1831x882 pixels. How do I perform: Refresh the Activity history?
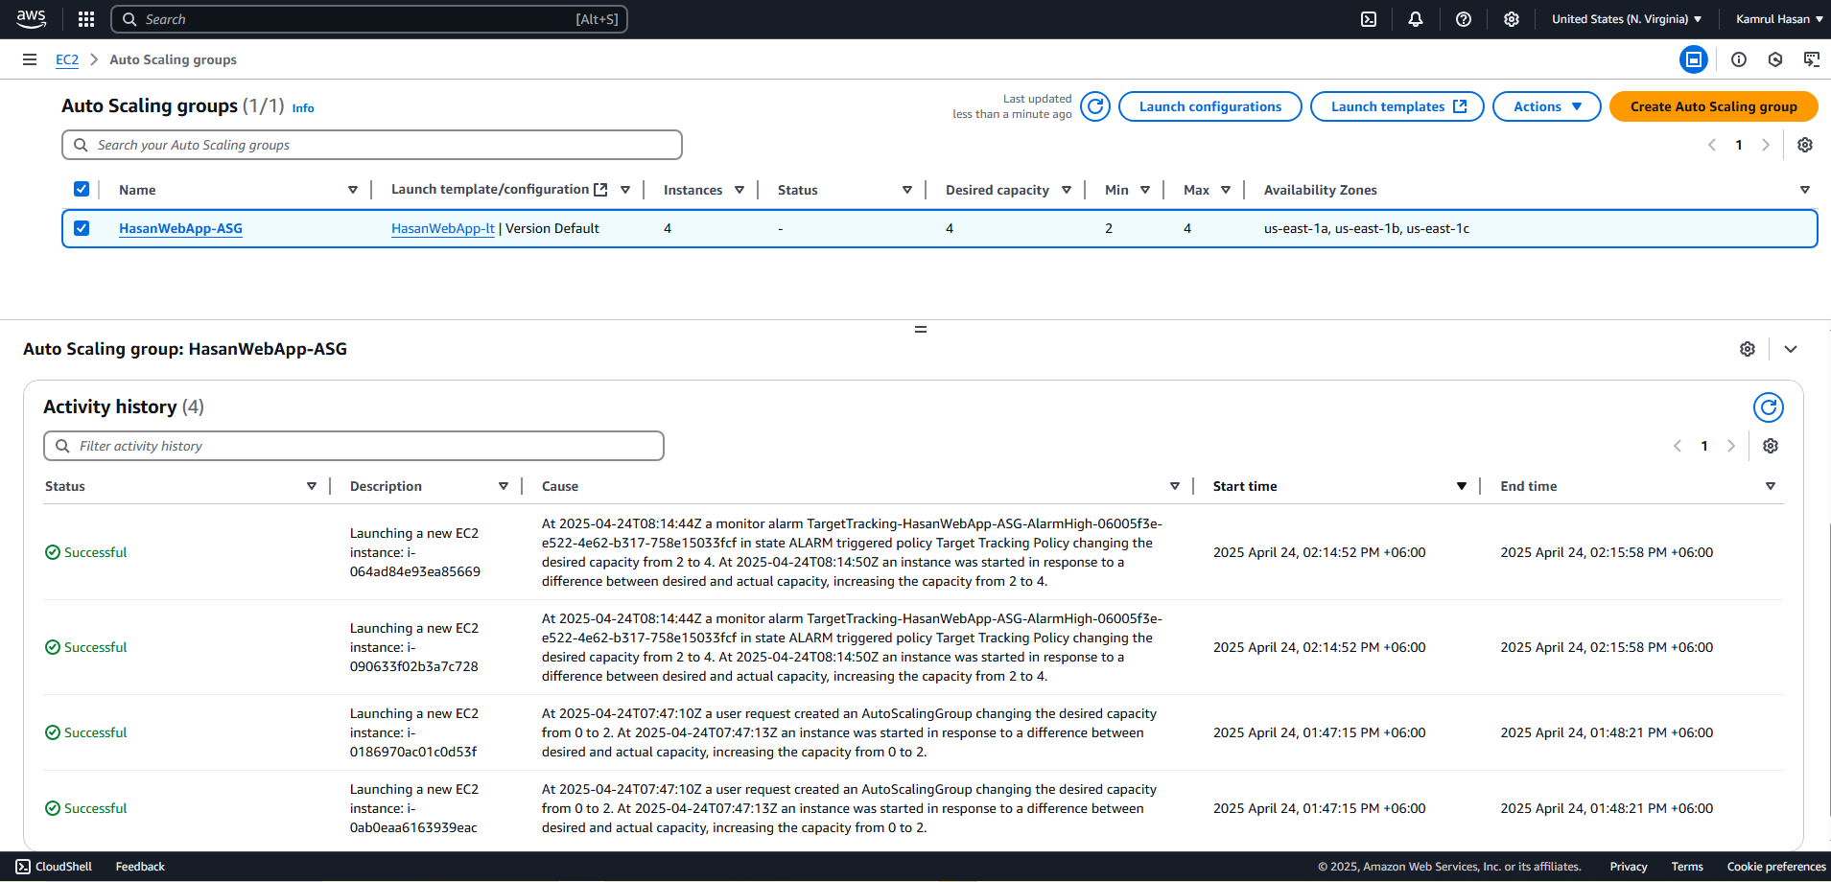point(1769,407)
